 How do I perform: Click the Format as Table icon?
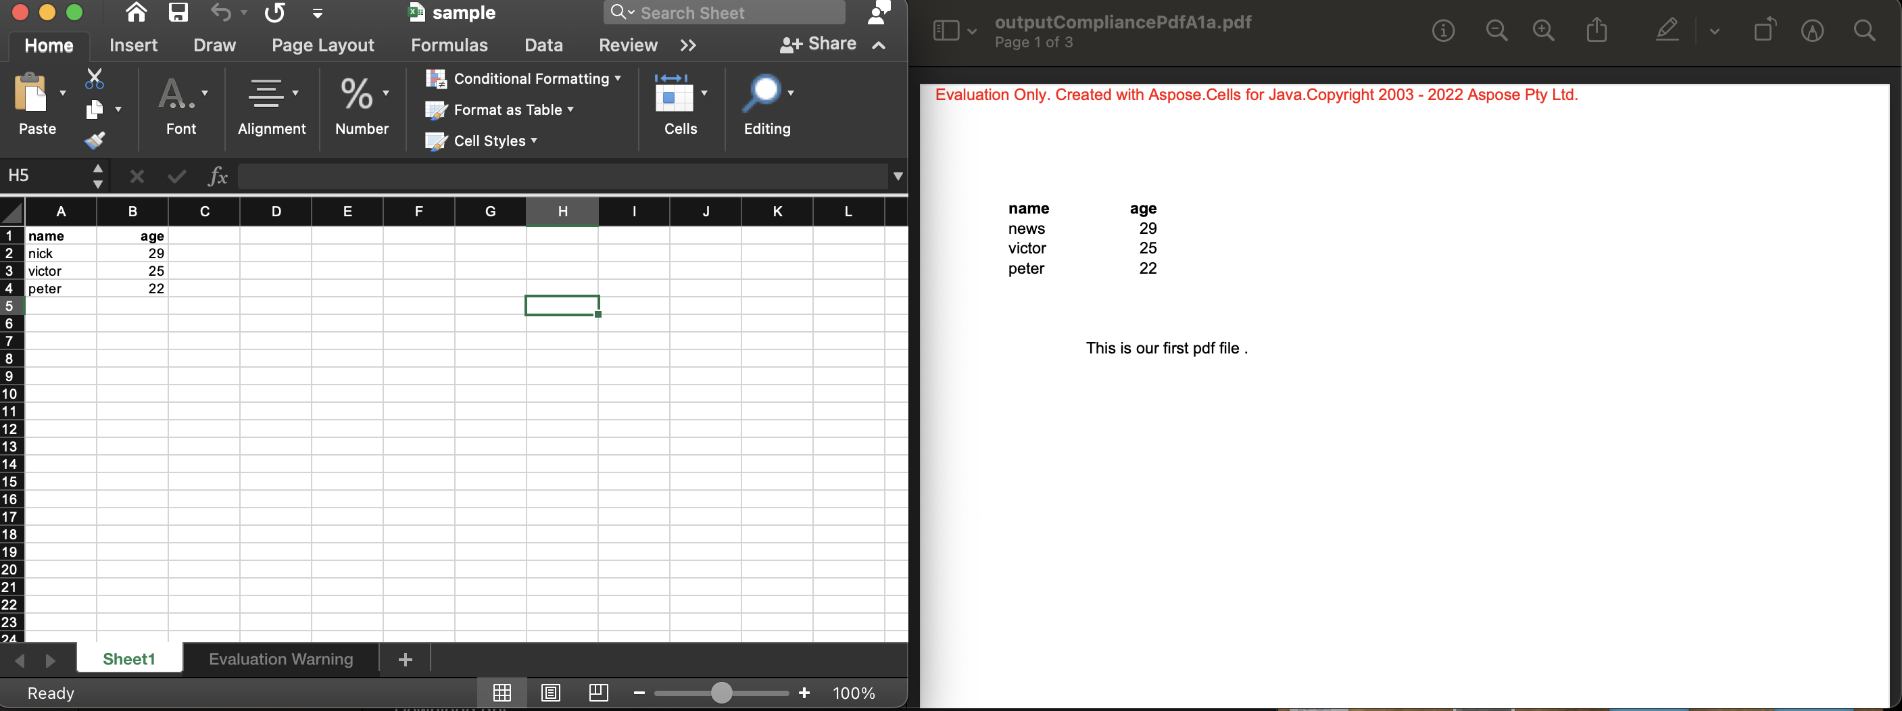[x=437, y=110]
